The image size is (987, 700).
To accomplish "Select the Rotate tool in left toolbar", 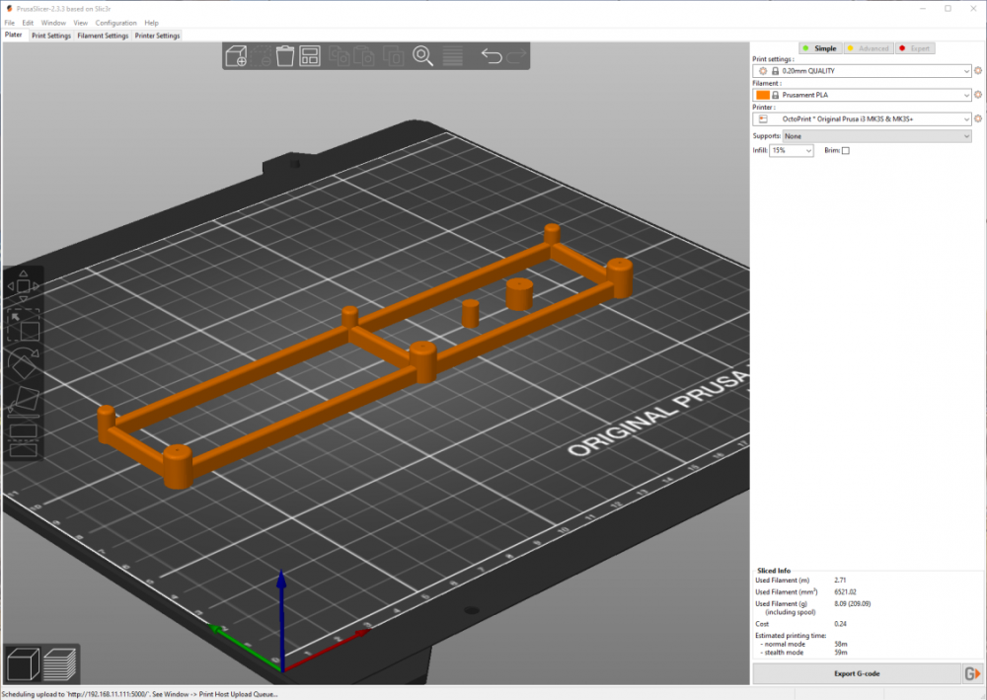I will 24,364.
